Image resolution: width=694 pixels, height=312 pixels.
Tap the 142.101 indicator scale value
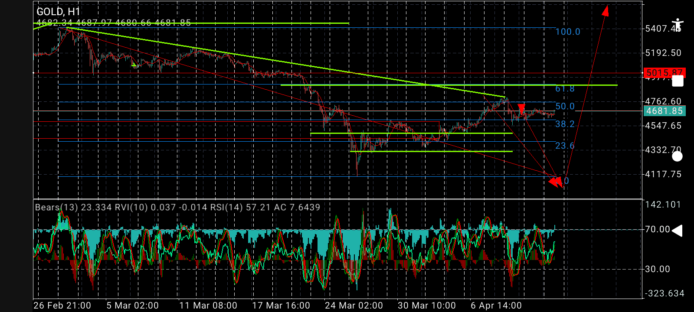[663, 205]
